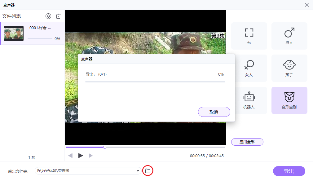
Task: Click the output folder path field
Action: 85,171
